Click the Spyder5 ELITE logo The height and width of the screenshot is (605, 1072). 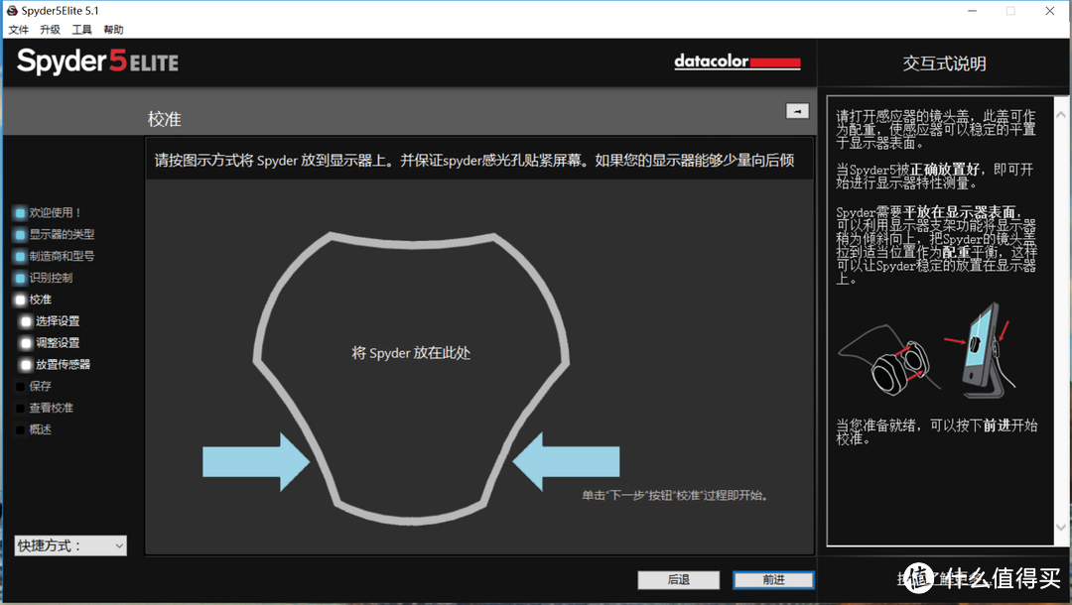tap(97, 61)
